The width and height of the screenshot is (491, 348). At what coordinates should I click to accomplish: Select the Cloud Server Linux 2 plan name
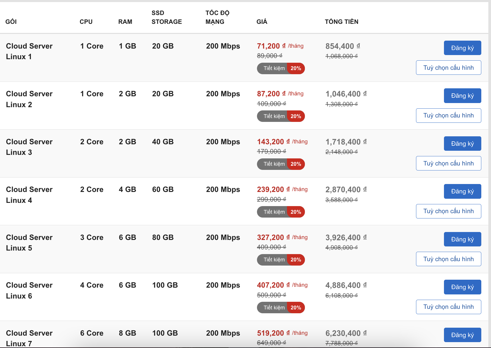(x=29, y=99)
